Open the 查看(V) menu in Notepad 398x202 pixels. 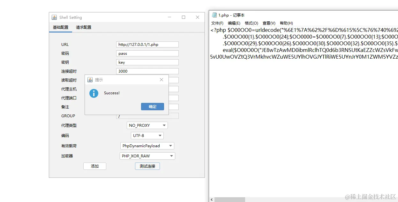(x=269, y=23)
